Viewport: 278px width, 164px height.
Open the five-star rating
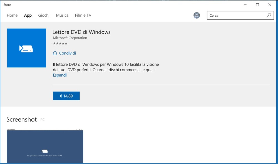click(60, 43)
